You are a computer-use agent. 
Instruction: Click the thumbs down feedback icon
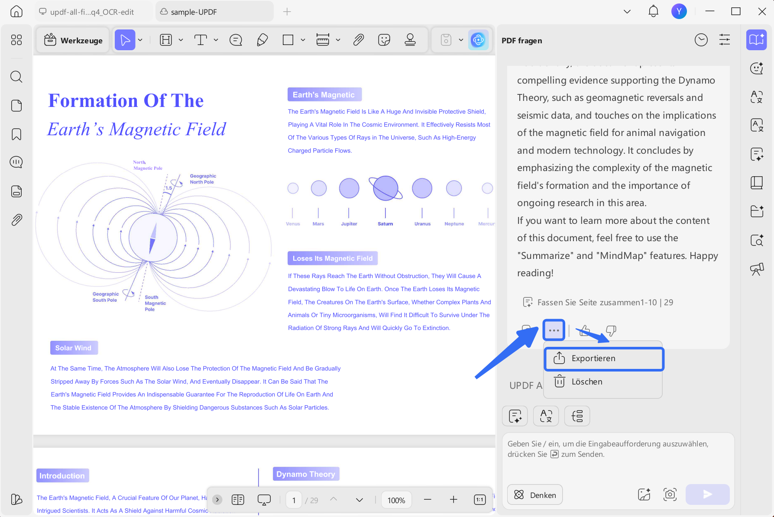coord(611,331)
